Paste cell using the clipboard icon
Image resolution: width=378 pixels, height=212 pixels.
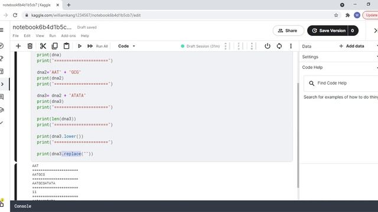coord(66,46)
